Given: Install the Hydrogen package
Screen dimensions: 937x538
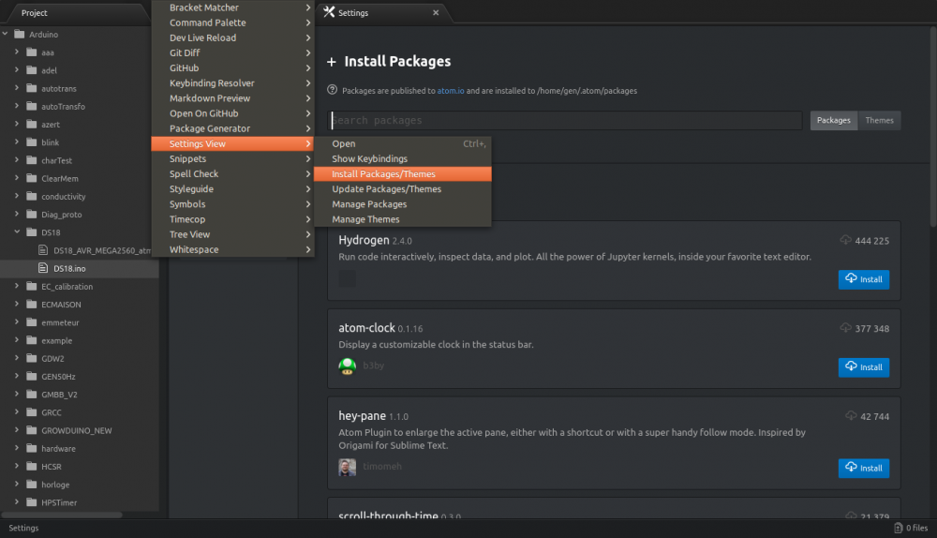Looking at the screenshot, I should [864, 279].
